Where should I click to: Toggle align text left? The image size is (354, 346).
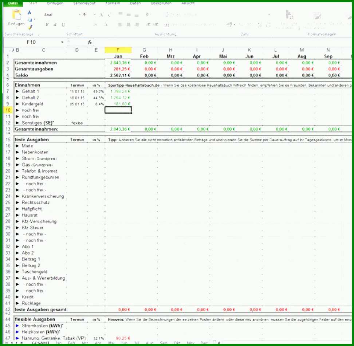tap(120, 24)
